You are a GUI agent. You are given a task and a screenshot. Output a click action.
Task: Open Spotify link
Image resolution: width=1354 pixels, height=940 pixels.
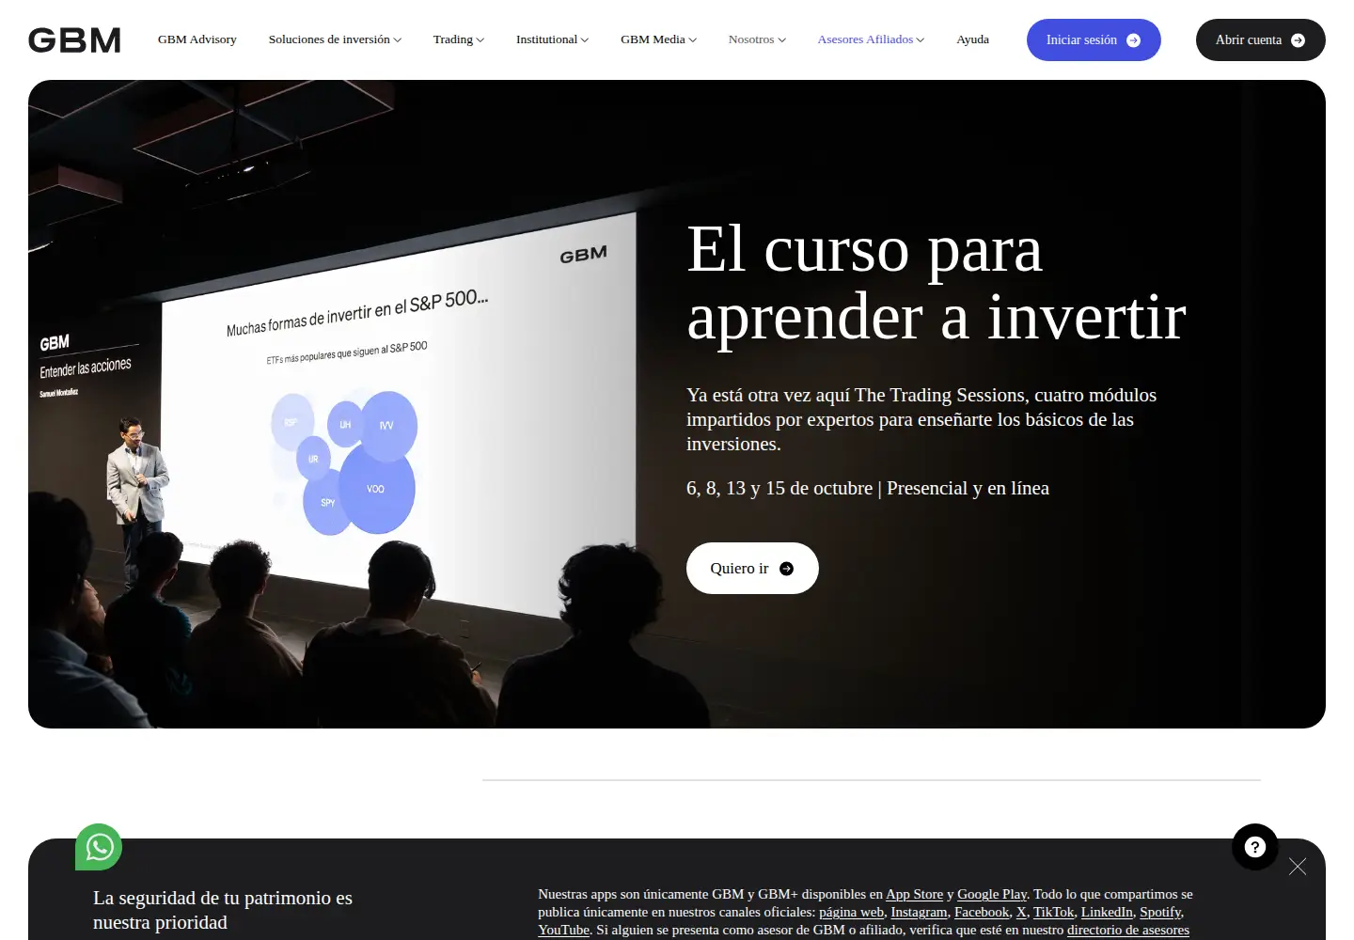coord(1160,912)
